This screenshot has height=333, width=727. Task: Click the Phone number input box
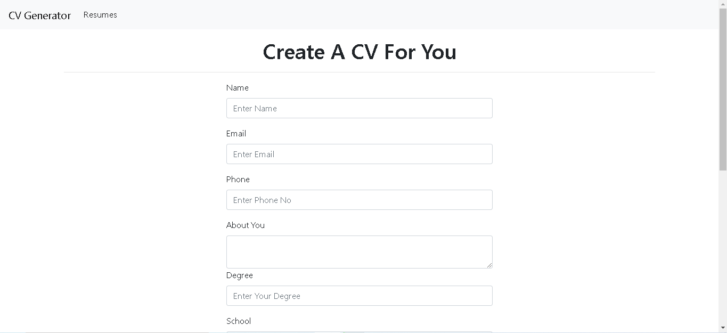[360, 200]
